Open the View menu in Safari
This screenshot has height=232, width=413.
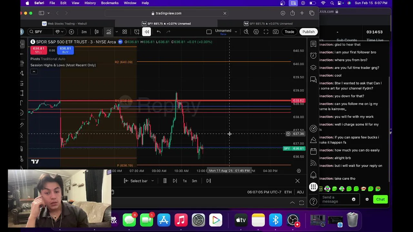(76, 3)
